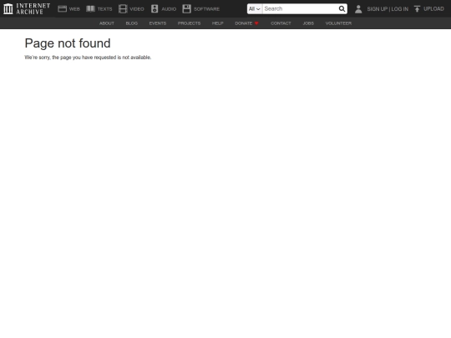Click the Audio label in navigation

pos(169,9)
